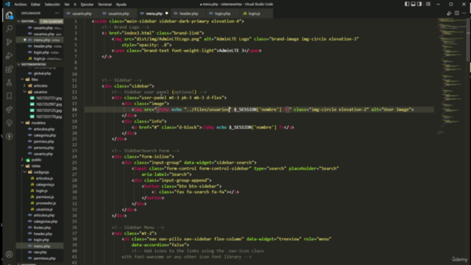
Task: Open the Explorer view in activity bar
Action: [x=9, y=15]
